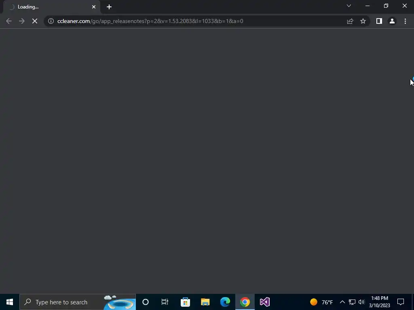Screen dimensions: 414x310
Task: Restore down the Chrome window
Action: (x=386, y=6)
